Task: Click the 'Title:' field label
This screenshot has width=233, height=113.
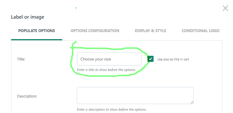Action: click(21, 59)
